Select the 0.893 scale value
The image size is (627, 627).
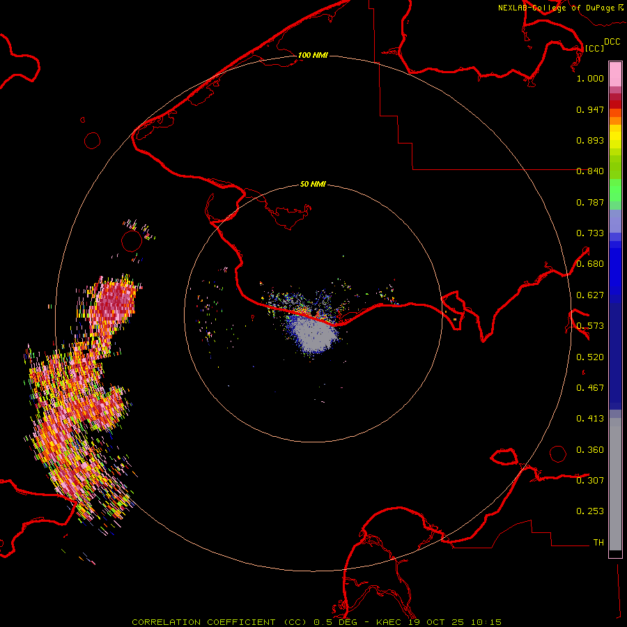[590, 140]
